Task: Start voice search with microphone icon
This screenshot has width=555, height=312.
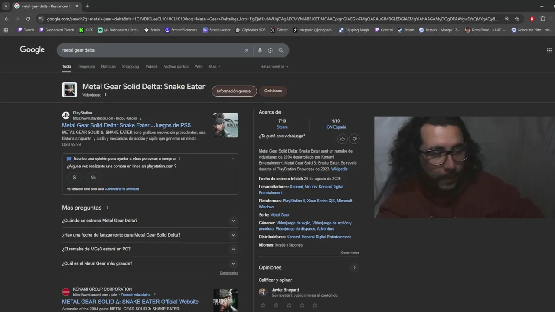Action: 260,50
